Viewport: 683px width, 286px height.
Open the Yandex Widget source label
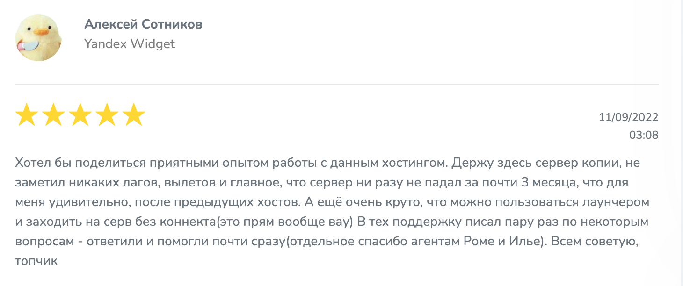130,44
